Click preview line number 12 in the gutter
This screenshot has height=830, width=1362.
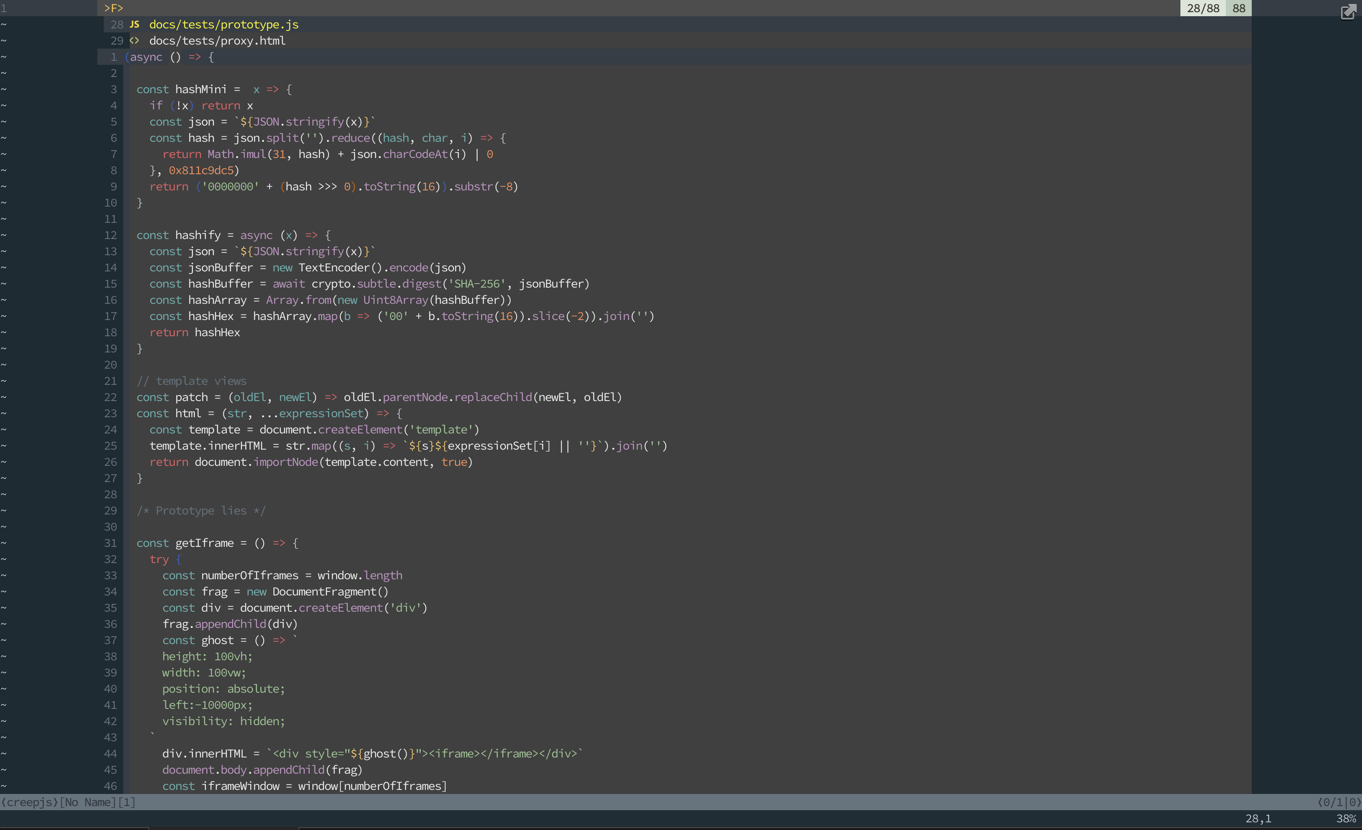(111, 235)
